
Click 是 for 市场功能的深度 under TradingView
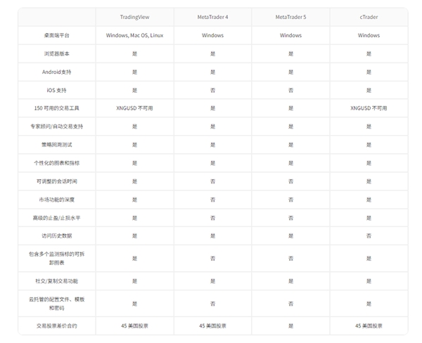pyautogui.click(x=134, y=200)
